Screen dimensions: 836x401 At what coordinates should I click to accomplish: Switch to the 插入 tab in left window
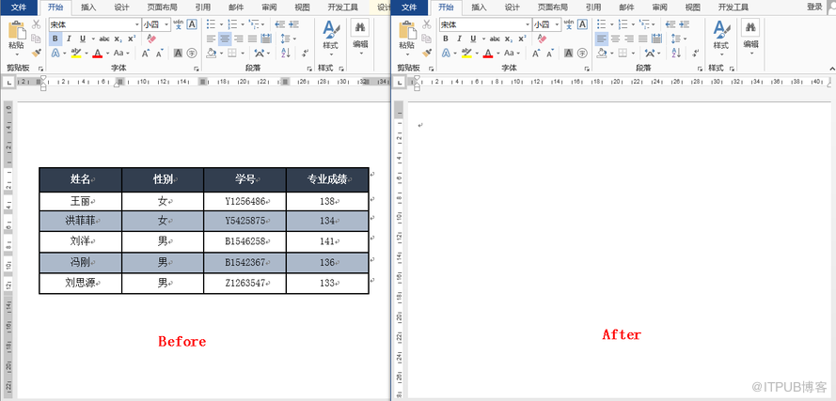point(88,7)
